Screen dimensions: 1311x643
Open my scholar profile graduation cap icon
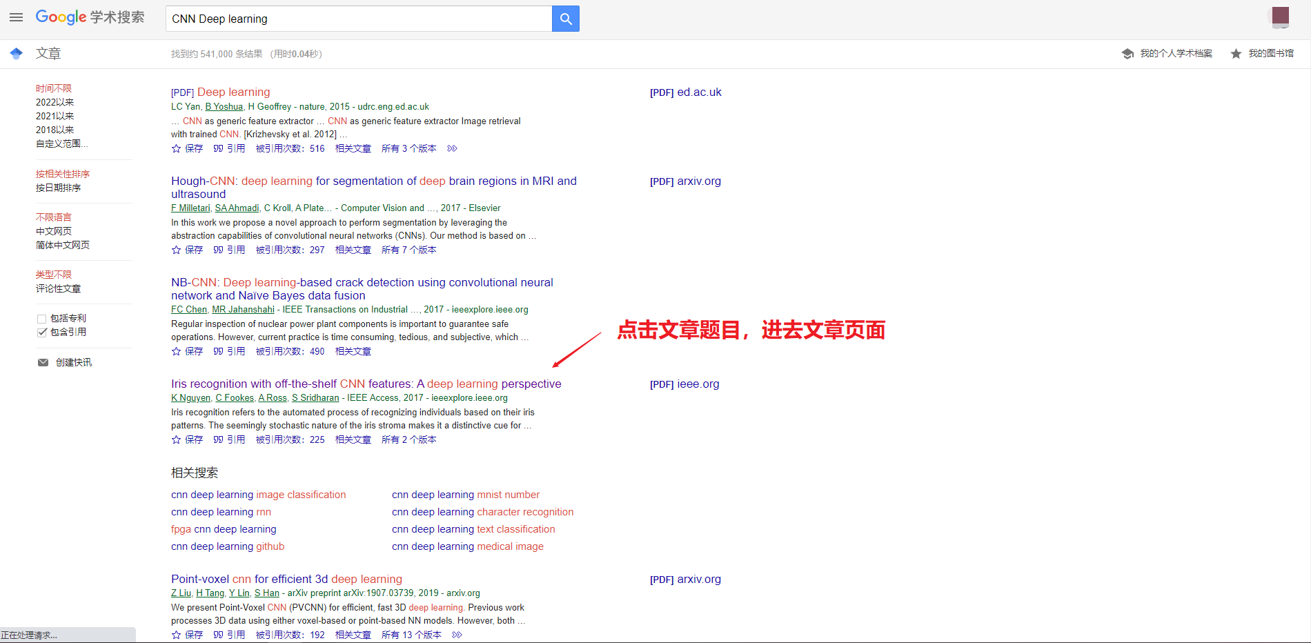point(1127,54)
